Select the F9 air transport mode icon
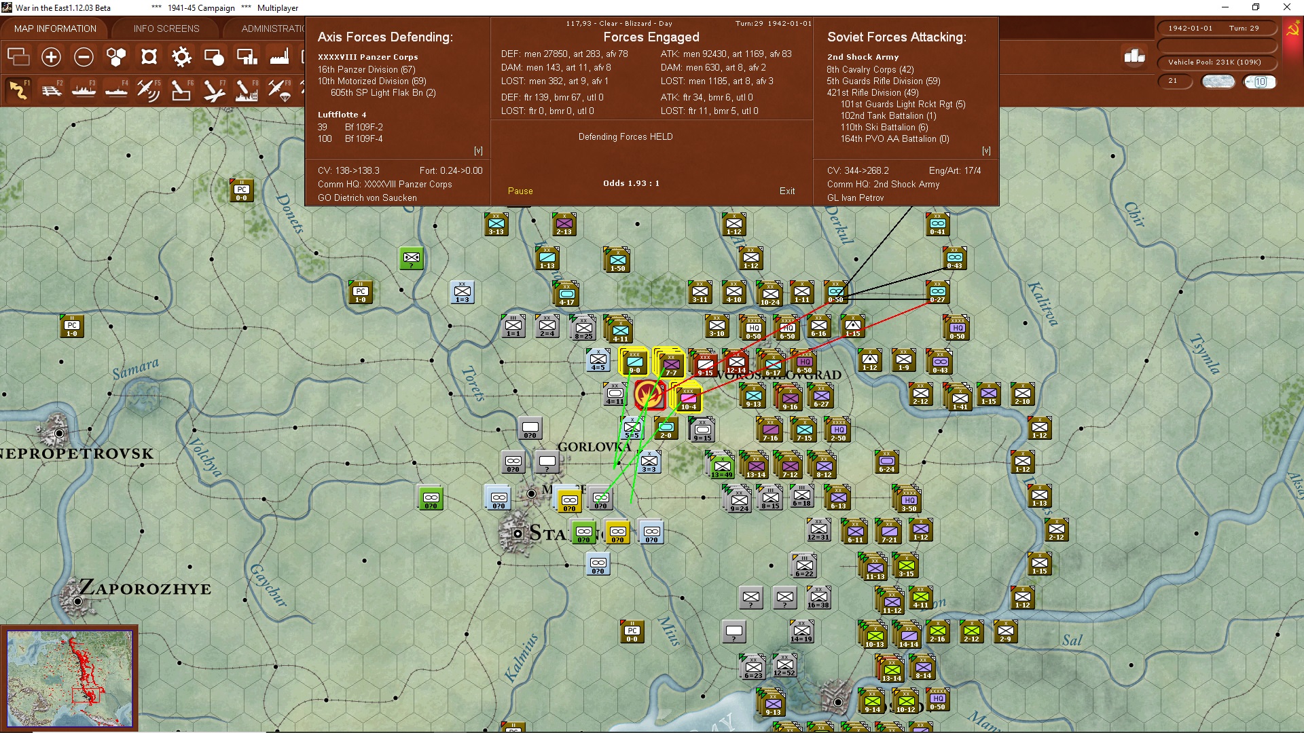1304x733 pixels. click(279, 90)
